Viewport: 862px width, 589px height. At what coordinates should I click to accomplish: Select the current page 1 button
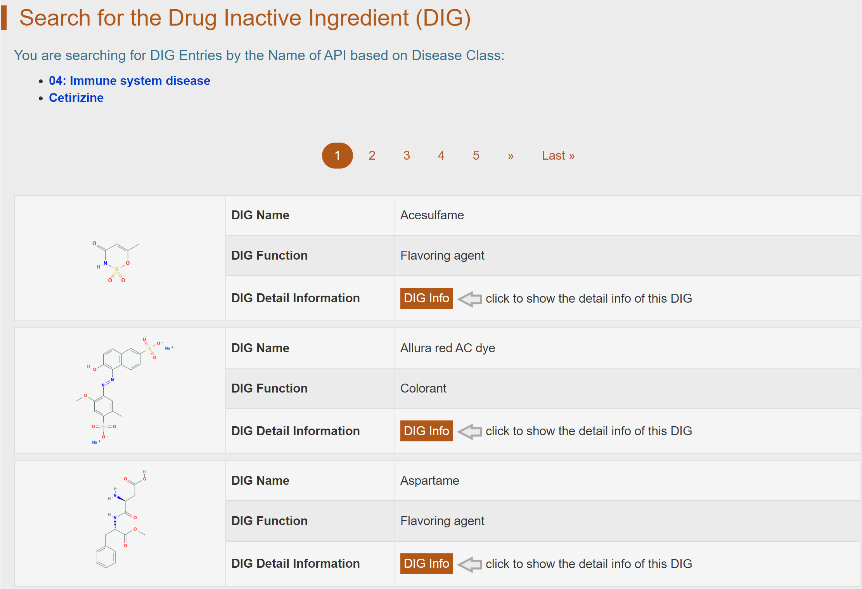pos(337,155)
